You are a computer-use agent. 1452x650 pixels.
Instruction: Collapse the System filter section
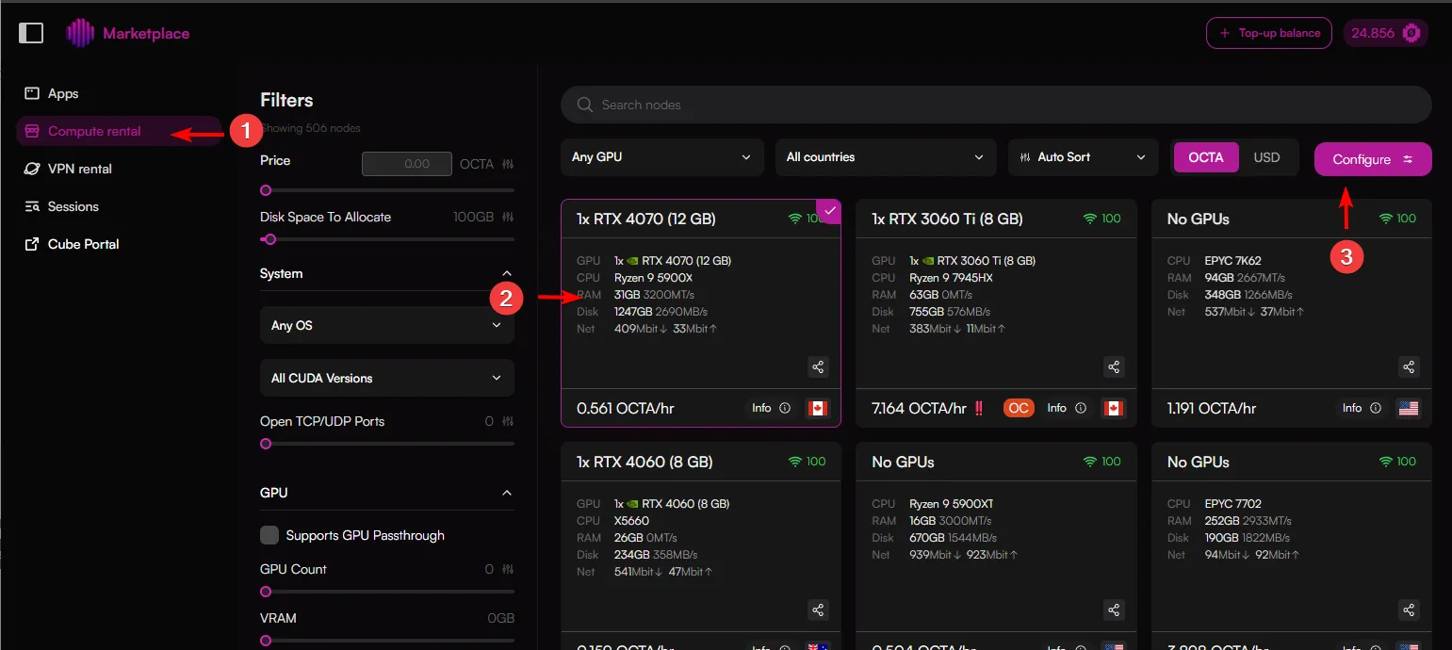coord(507,274)
